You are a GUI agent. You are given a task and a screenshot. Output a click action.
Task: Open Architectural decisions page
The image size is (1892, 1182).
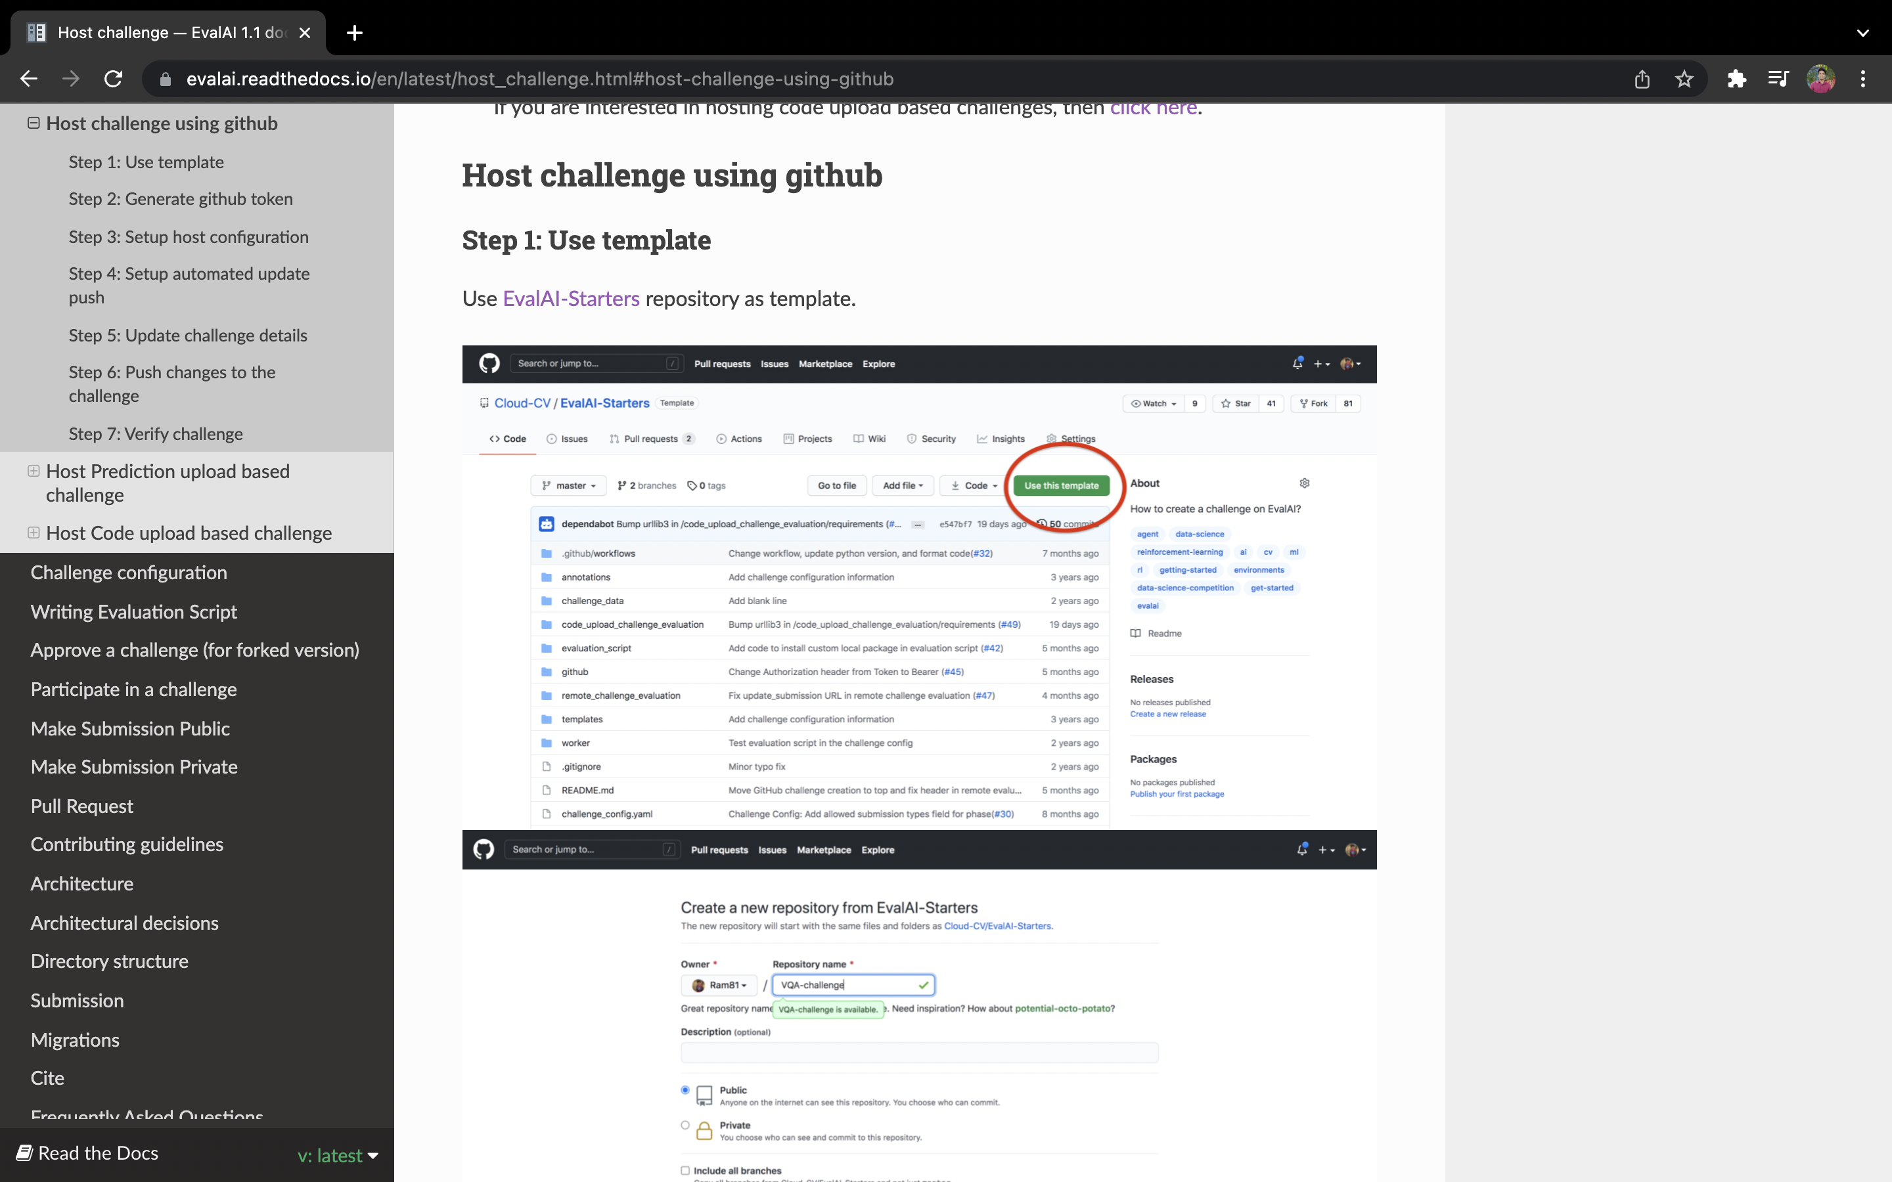(124, 923)
